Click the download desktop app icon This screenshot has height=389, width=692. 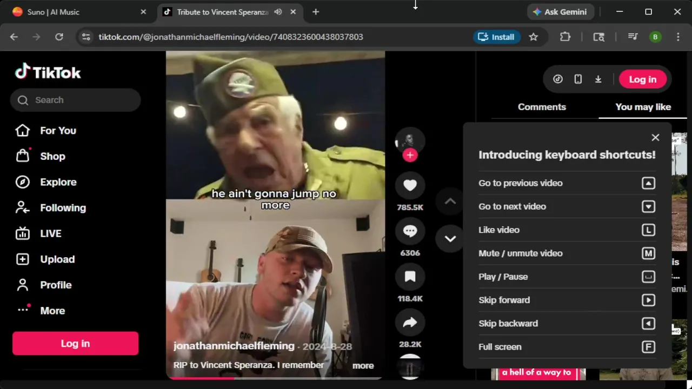point(598,79)
